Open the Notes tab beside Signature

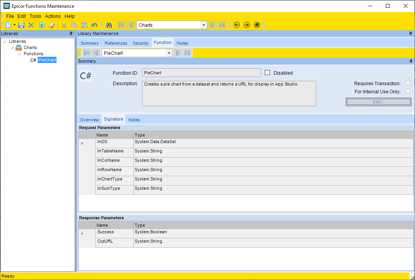(134, 120)
